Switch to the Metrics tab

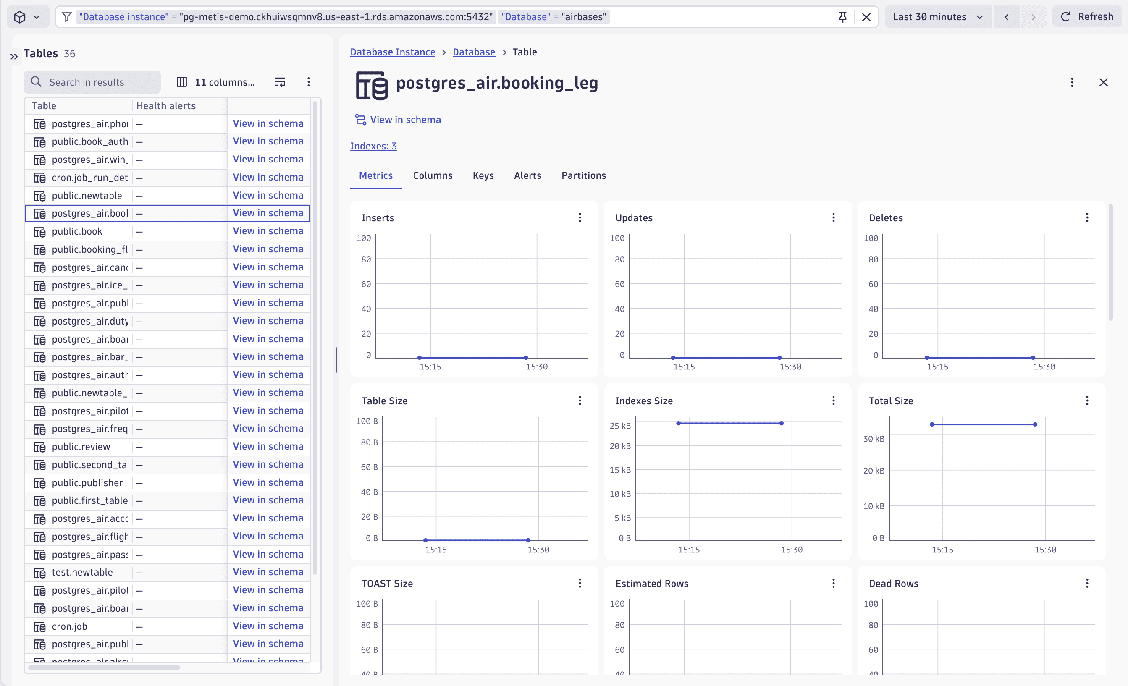click(376, 176)
